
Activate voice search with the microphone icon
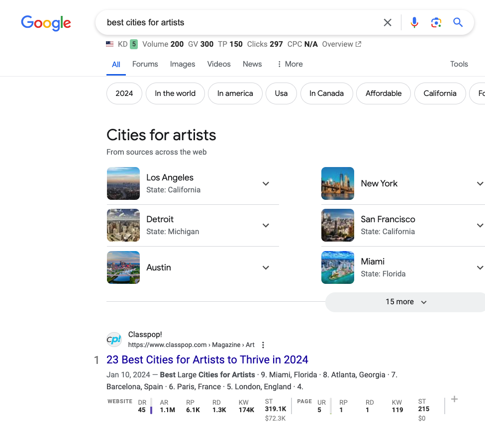[414, 23]
